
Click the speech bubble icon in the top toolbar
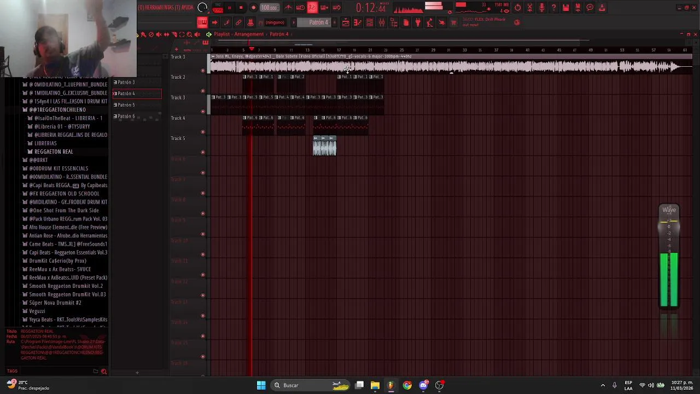(x=590, y=8)
